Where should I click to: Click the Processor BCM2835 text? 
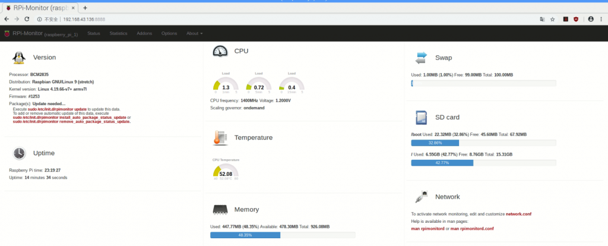pos(28,74)
